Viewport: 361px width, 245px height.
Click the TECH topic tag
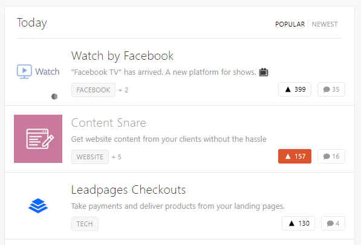85,224
